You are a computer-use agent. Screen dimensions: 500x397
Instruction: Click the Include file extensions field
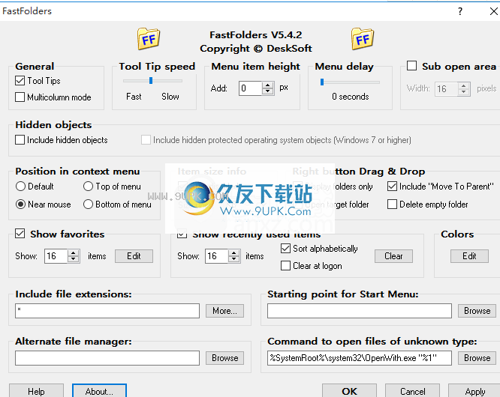click(107, 311)
